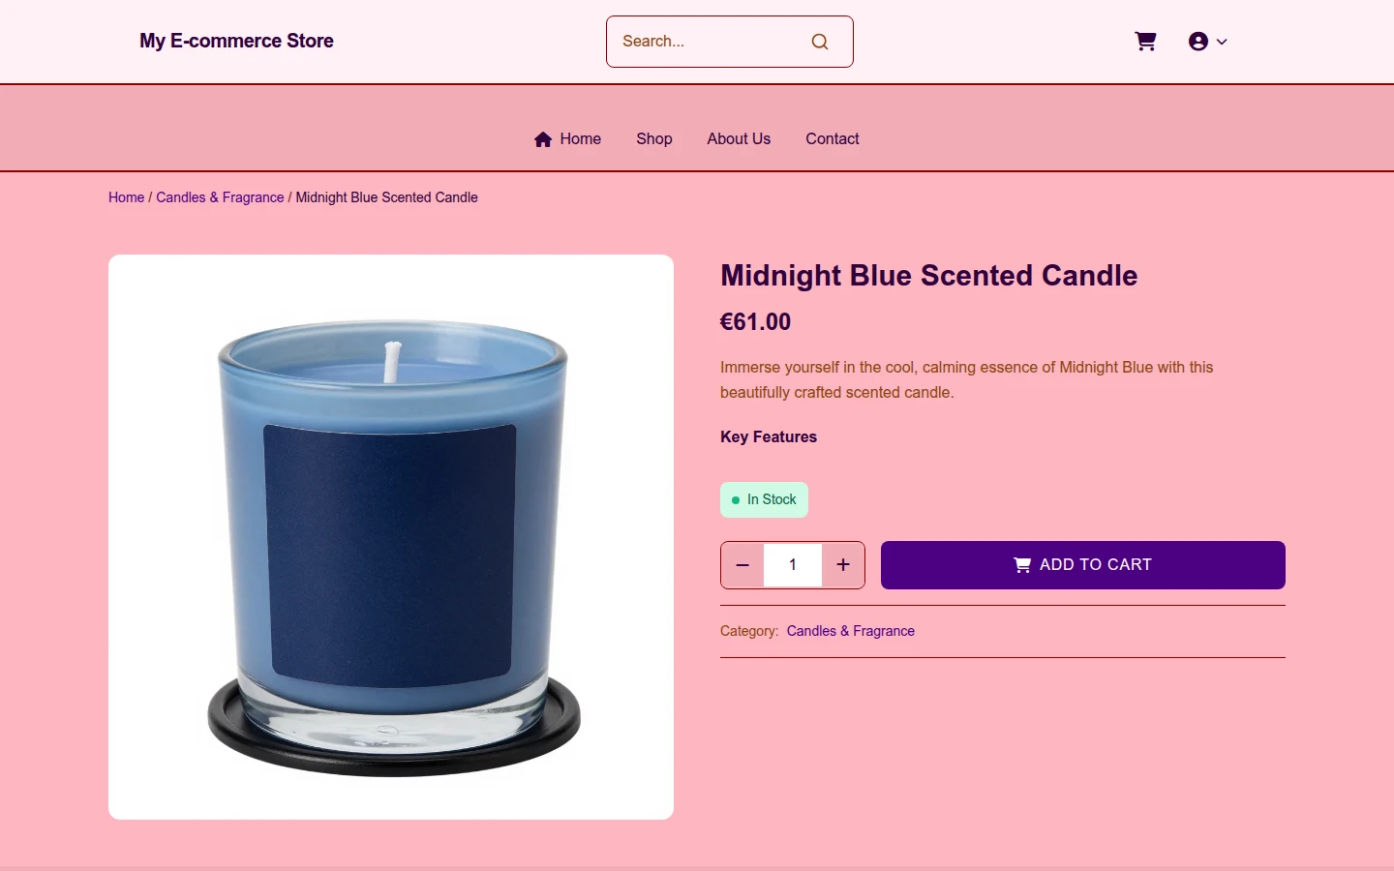Viewport: 1394px width, 871px height.
Task: Open the Shop menu item
Action: tap(654, 139)
